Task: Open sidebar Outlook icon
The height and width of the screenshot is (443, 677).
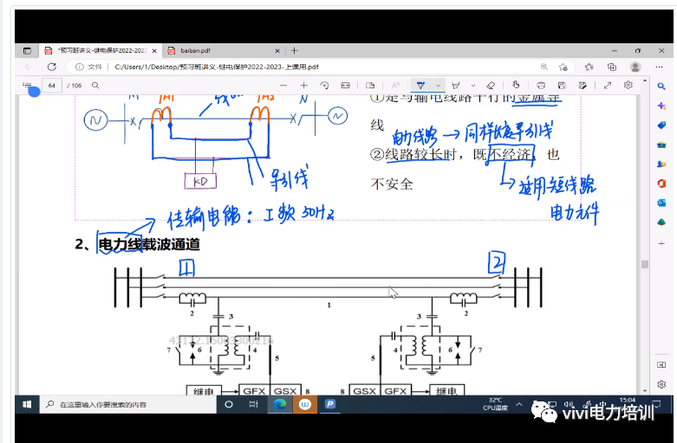Action: pyautogui.click(x=661, y=203)
